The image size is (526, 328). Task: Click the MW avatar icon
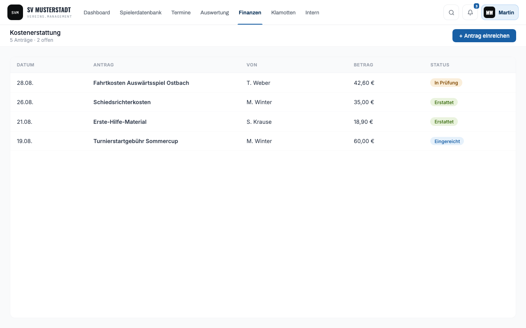(489, 12)
